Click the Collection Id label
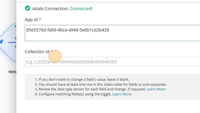200x113 pixels. click(x=37, y=52)
